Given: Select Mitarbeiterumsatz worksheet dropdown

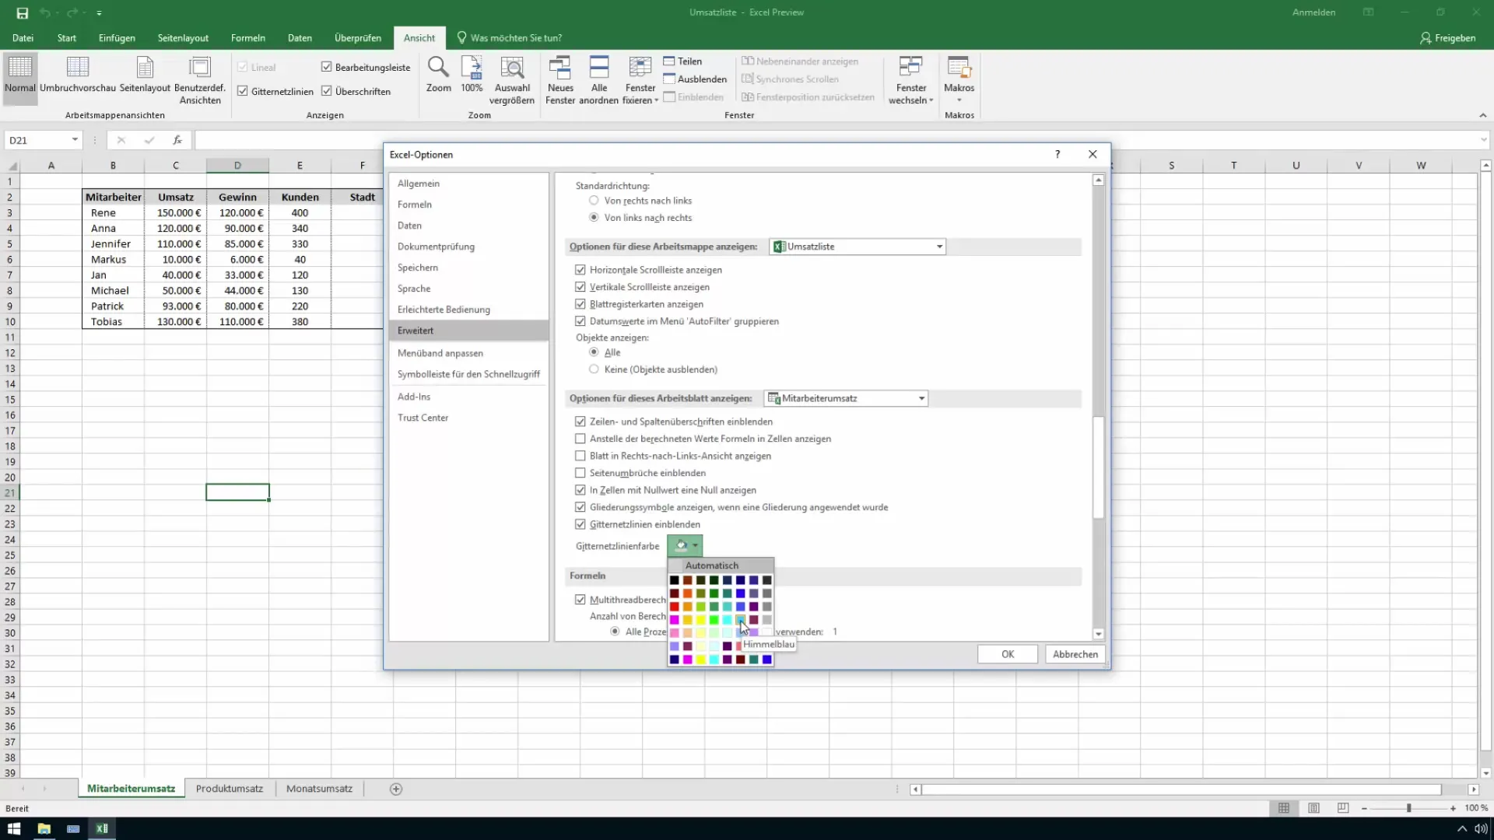Looking at the screenshot, I should [847, 398].
